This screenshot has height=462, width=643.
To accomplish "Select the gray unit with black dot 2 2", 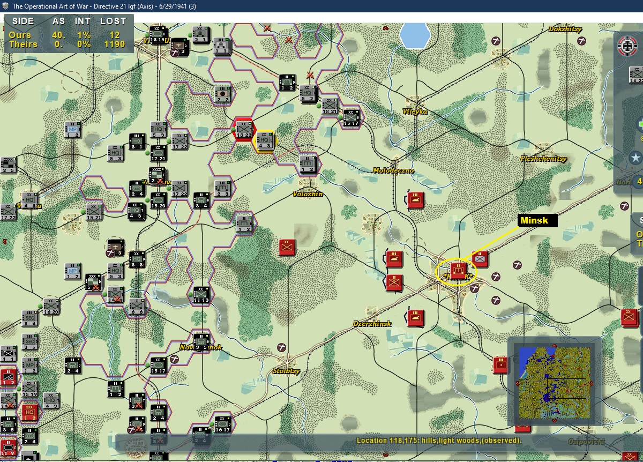I will (x=223, y=94).
